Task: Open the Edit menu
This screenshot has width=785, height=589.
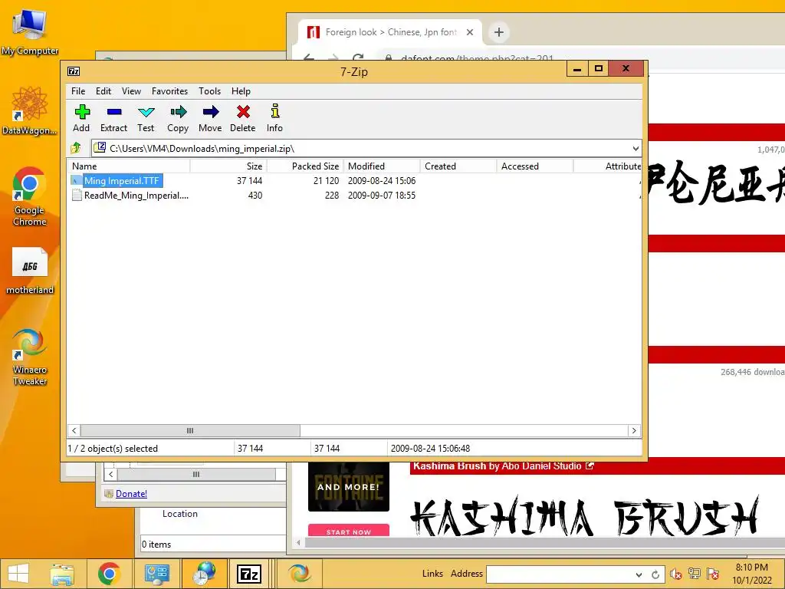Action: (x=103, y=91)
